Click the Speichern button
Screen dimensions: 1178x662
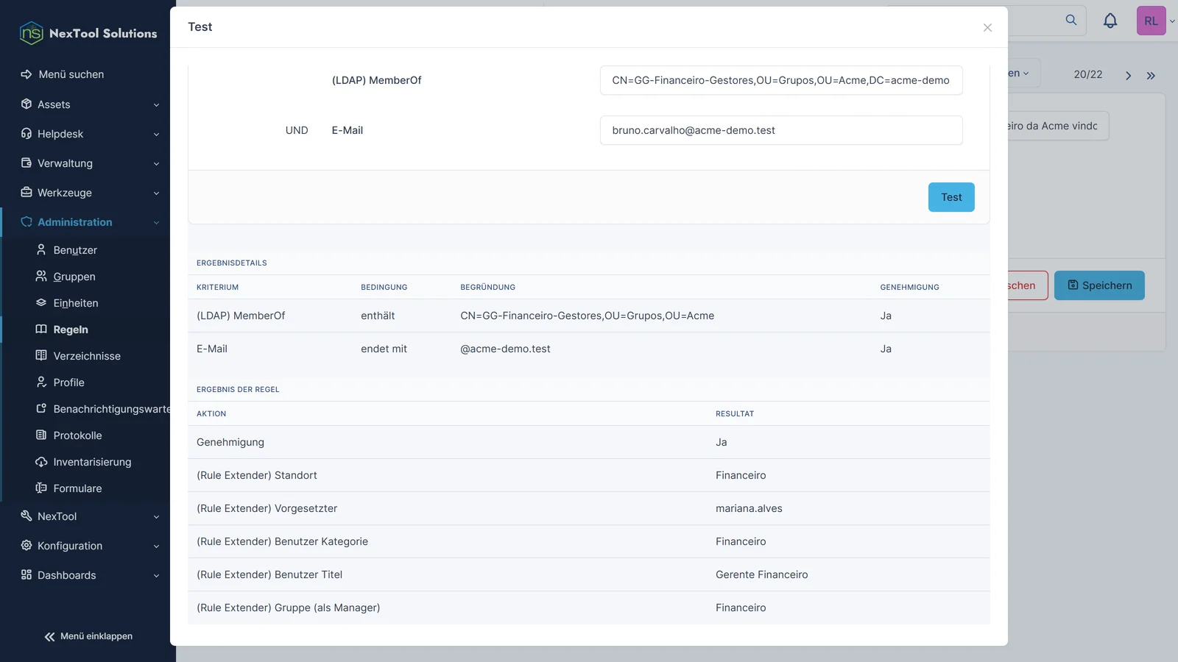click(x=1099, y=285)
